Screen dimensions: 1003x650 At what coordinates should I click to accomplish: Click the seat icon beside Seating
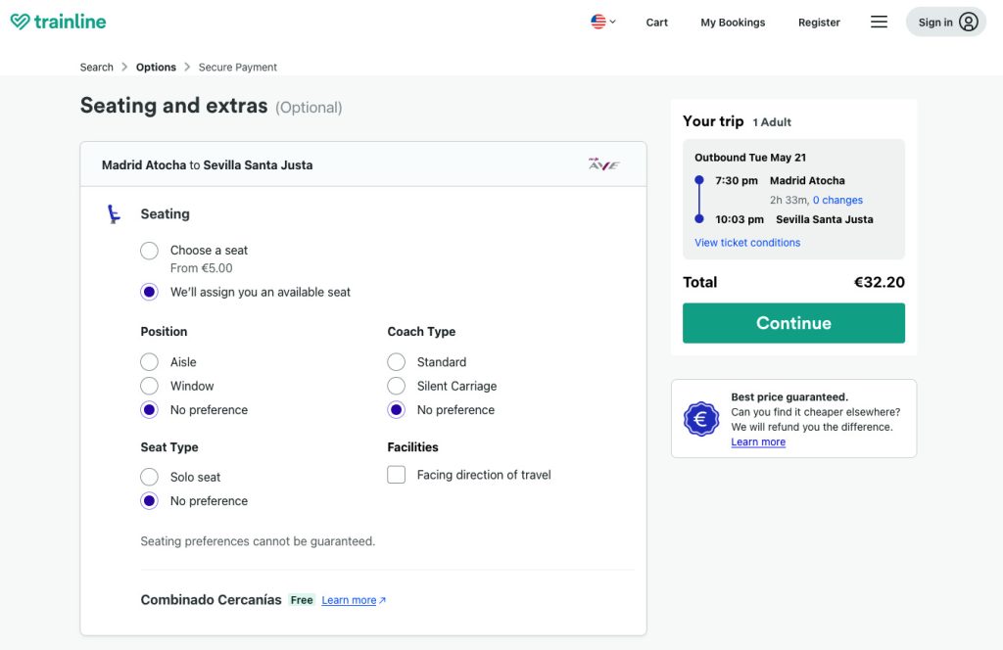(114, 214)
